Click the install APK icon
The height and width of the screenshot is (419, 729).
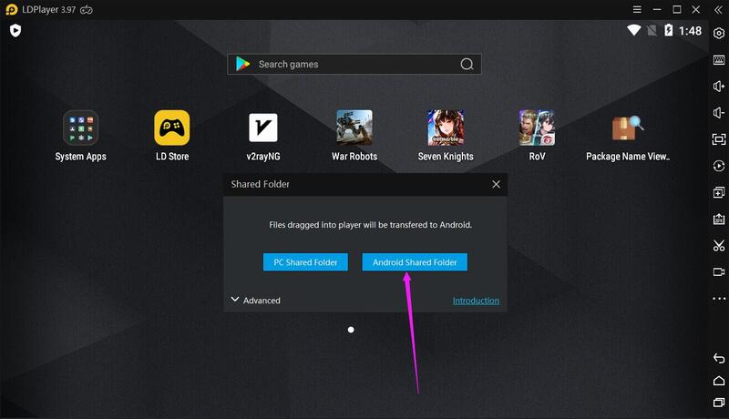[718, 219]
